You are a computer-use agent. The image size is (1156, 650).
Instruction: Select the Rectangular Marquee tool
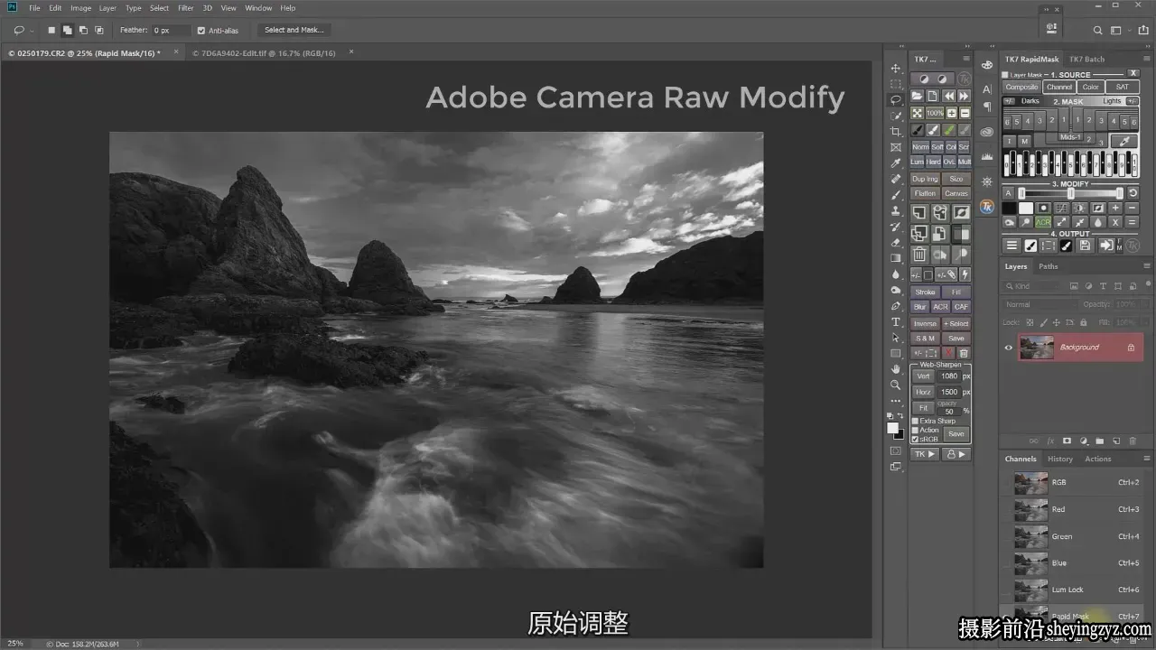click(x=896, y=84)
